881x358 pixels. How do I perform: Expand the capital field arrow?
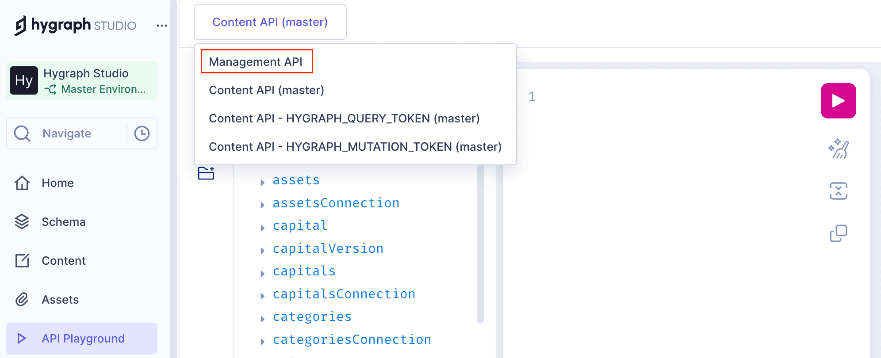pyautogui.click(x=262, y=228)
